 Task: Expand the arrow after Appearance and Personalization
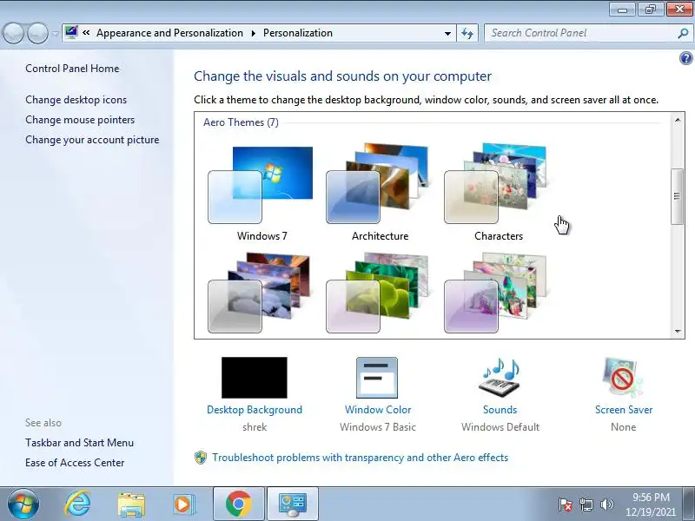[254, 33]
